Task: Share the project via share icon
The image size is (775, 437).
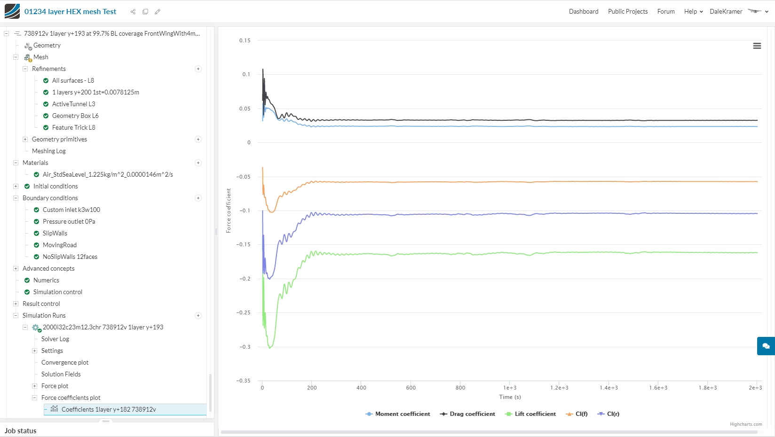Action: [x=133, y=12]
